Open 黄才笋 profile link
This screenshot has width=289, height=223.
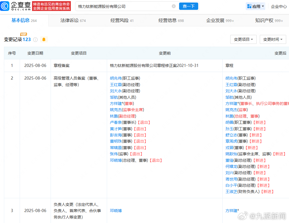116,129
